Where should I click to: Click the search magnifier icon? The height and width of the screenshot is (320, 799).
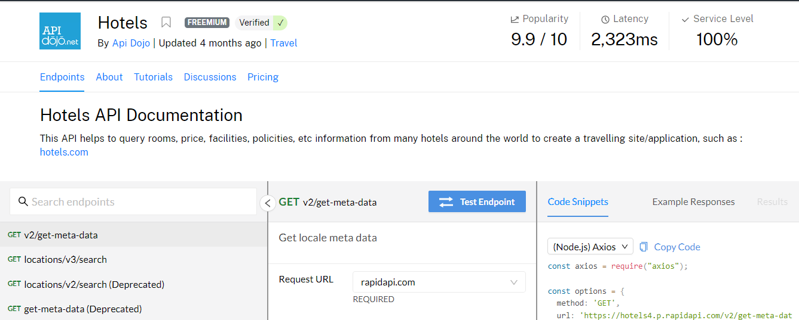pos(23,201)
